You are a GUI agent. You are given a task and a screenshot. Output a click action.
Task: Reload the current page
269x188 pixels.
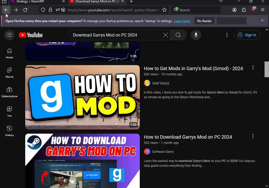point(25,10)
